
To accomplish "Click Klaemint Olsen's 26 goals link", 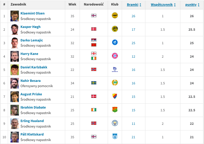I will tap(133, 16).
